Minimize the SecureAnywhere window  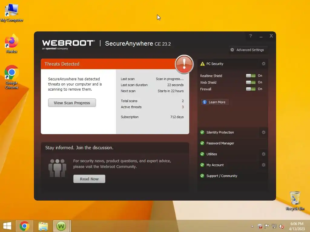click(261, 36)
